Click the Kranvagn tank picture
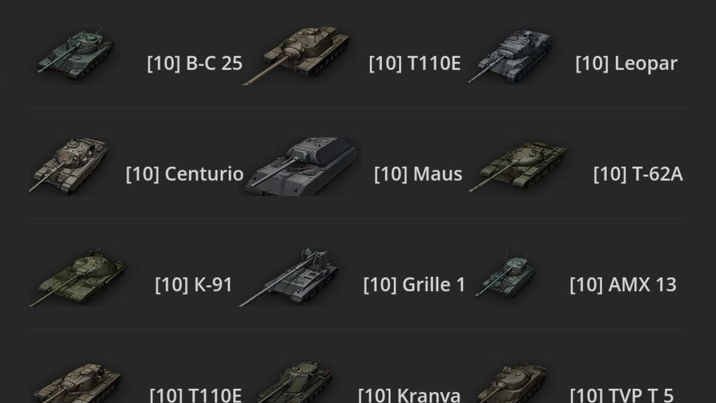 (294, 381)
